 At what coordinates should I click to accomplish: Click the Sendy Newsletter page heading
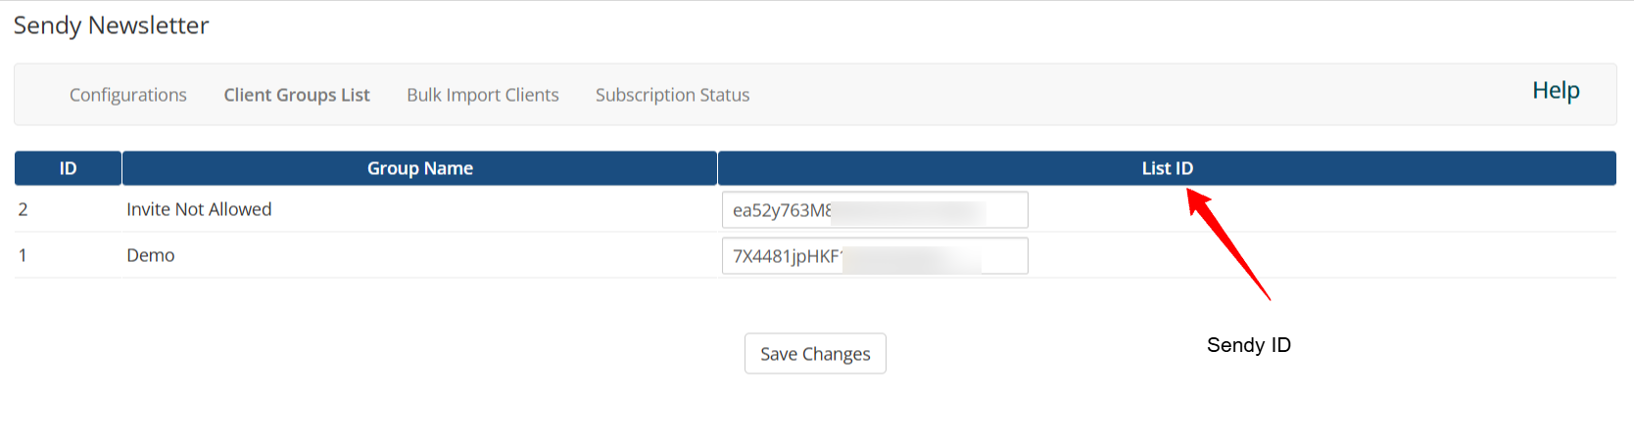111,25
